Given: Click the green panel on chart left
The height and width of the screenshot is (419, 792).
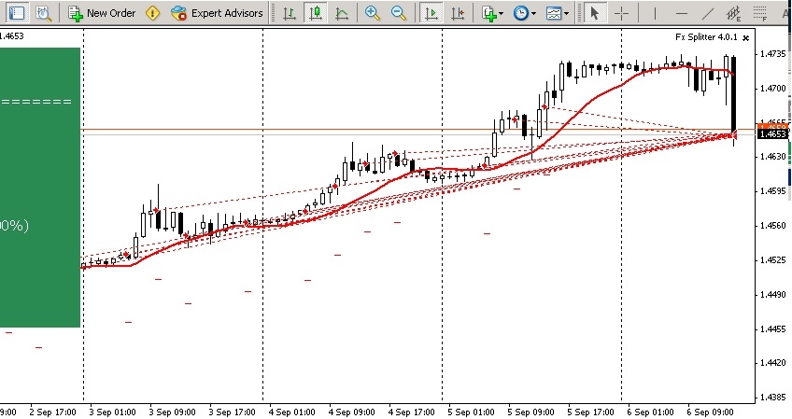Looking at the screenshot, I should coord(40,188).
